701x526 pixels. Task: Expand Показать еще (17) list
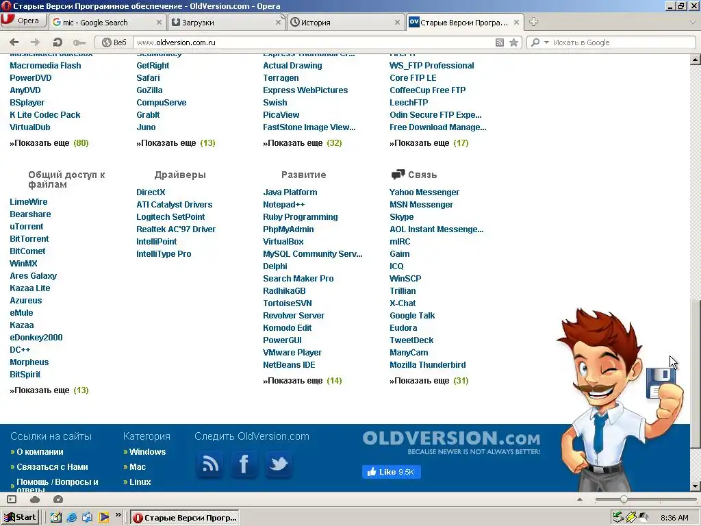pos(429,143)
